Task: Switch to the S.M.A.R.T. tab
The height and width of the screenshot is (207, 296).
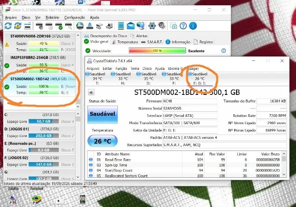Action: pos(152,42)
